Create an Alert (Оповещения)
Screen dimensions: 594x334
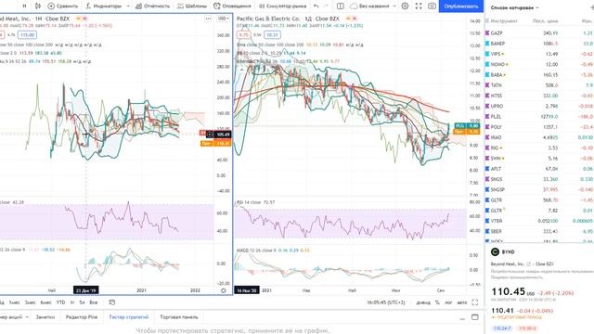(x=232, y=6)
